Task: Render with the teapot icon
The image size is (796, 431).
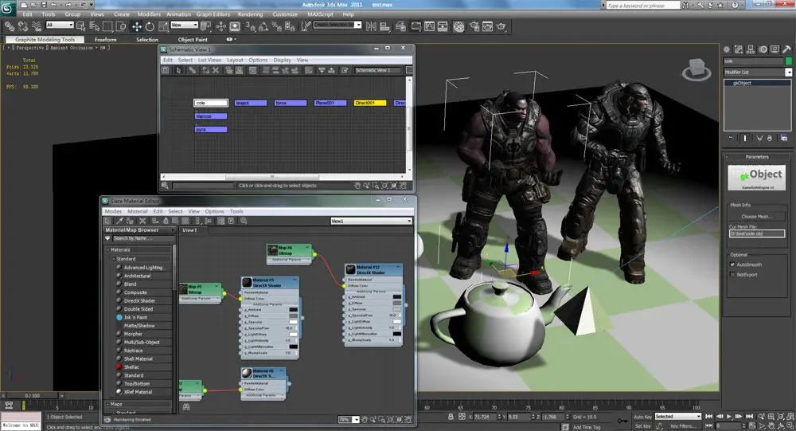Action: (501, 26)
